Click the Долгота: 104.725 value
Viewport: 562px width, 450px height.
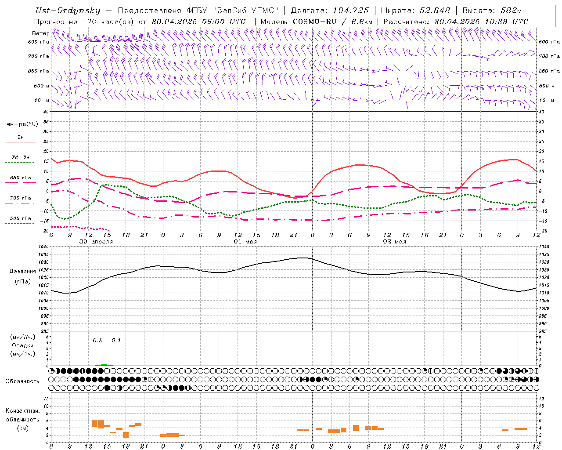click(330, 11)
